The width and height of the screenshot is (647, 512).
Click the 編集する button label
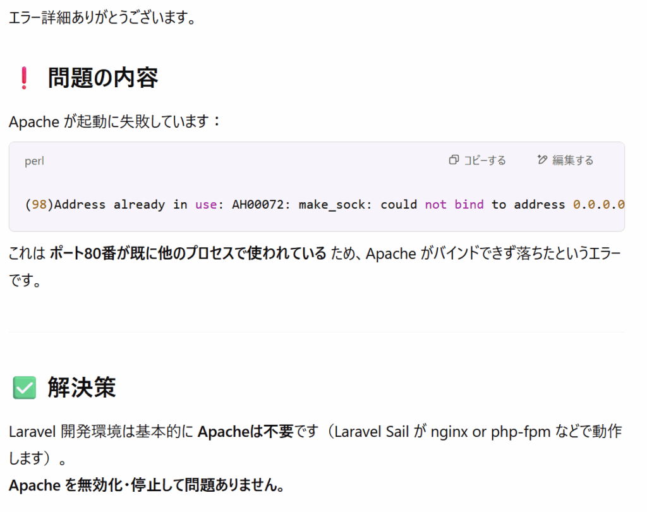[572, 160]
